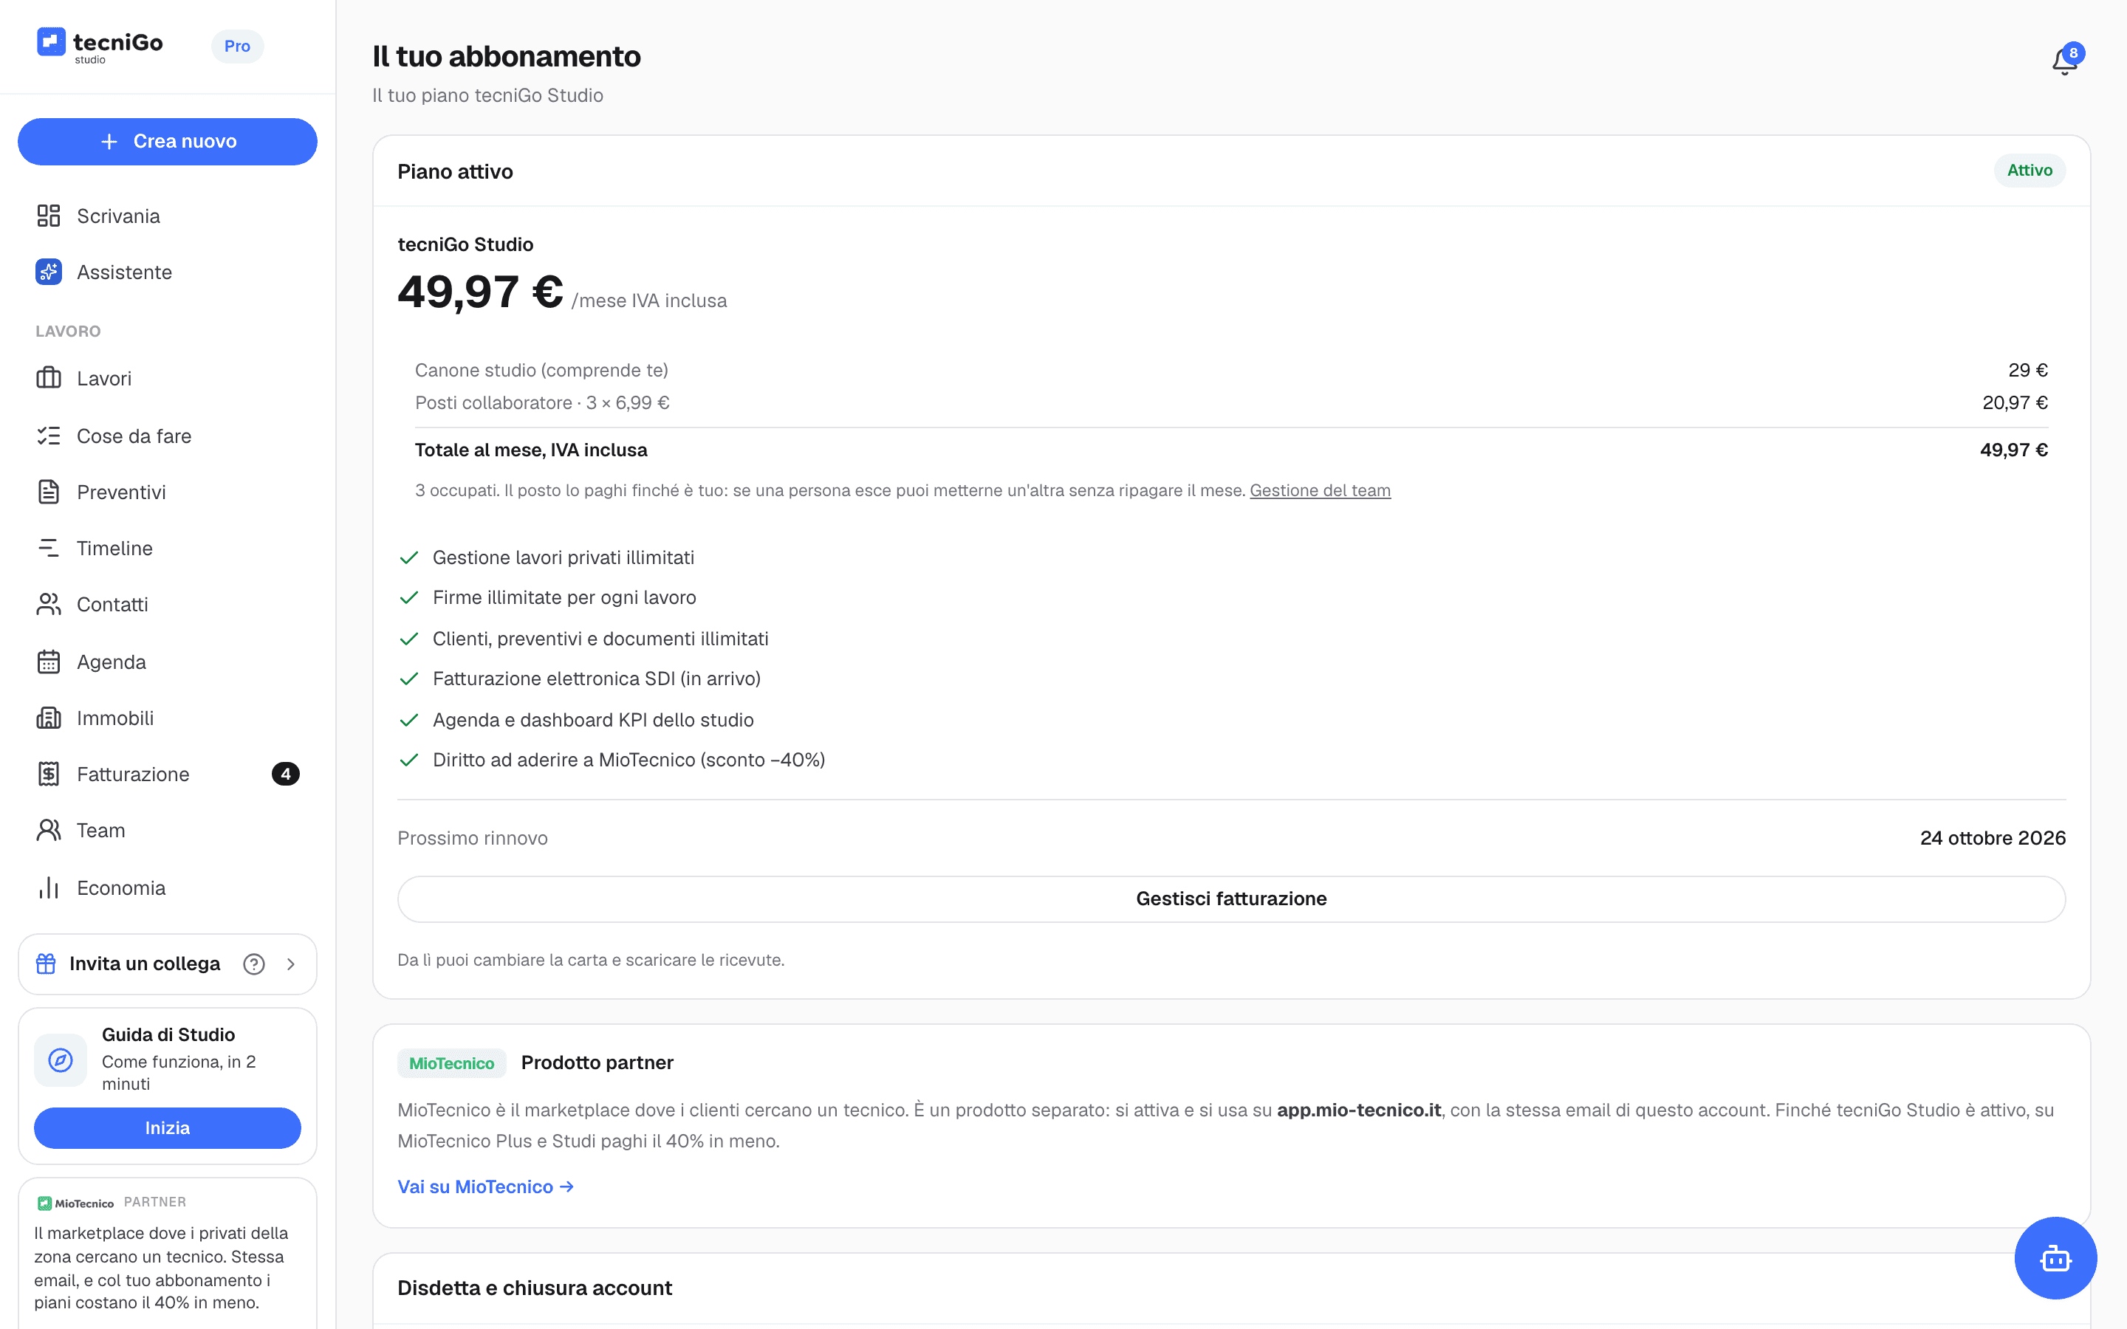Click the Lavori briefcase icon
The height and width of the screenshot is (1329, 2127).
tap(48, 378)
